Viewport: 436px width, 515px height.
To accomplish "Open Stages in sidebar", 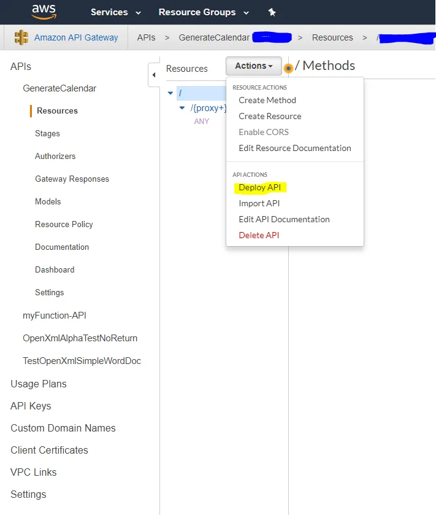I will pos(48,134).
